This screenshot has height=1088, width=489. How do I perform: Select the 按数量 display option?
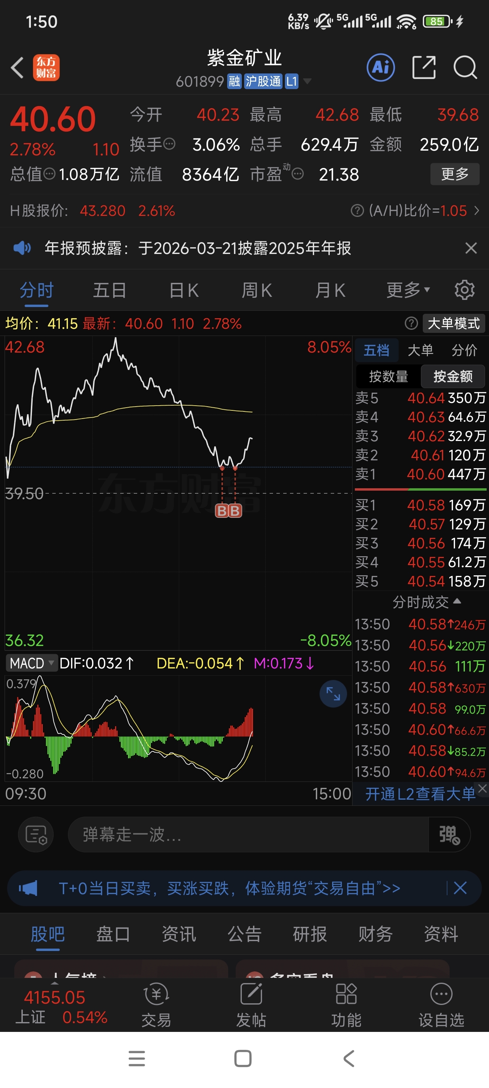(x=388, y=376)
